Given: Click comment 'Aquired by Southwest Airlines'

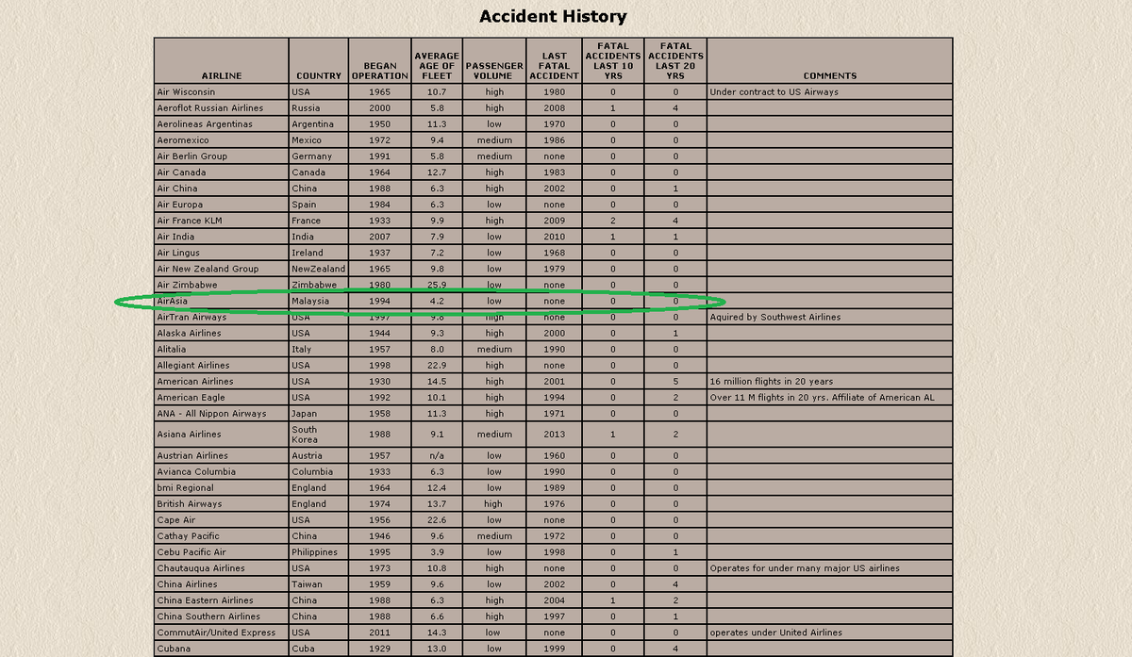Looking at the screenshot, I should pyautogui.click(x=774, y=317).
